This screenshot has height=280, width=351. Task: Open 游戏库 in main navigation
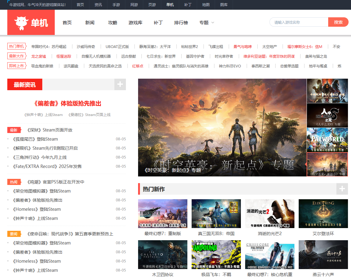coord(135,22)
